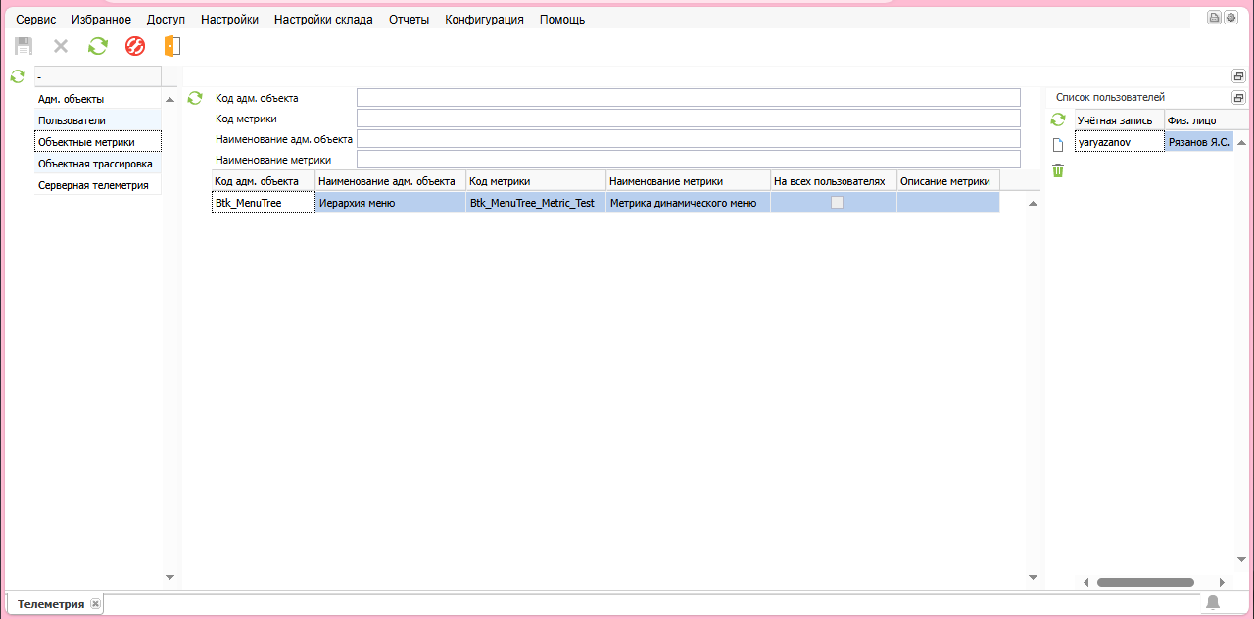The image size is (1254, 619).
Task: Click the gear settings icon at top right
Action: pos(1230,18)
